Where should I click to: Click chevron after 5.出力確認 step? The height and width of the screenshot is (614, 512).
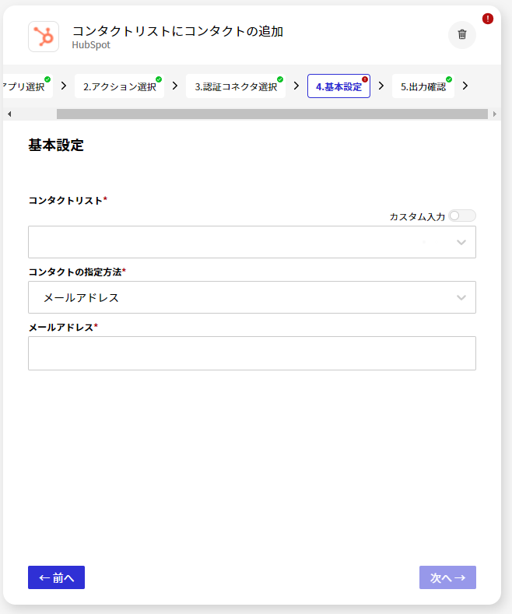(465, 86)
